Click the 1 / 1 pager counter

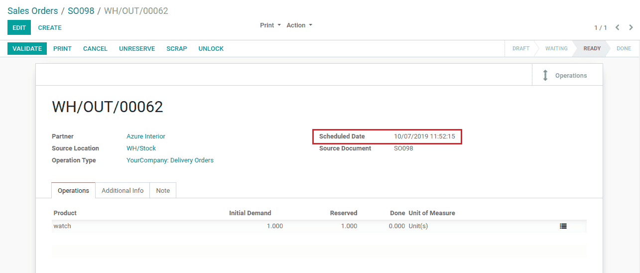(600, 28)
